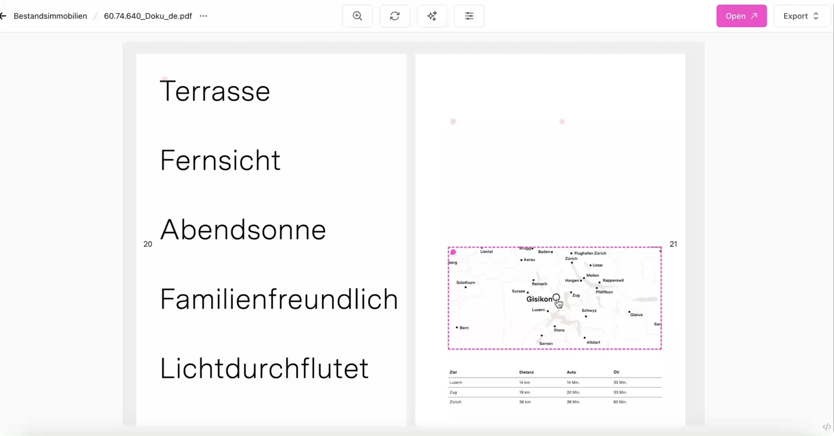Click page number 21 label
This screenshot has height=436, width=834.
coord(673,244)
